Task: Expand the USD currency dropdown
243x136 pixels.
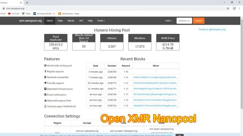Action: (168, 21)
